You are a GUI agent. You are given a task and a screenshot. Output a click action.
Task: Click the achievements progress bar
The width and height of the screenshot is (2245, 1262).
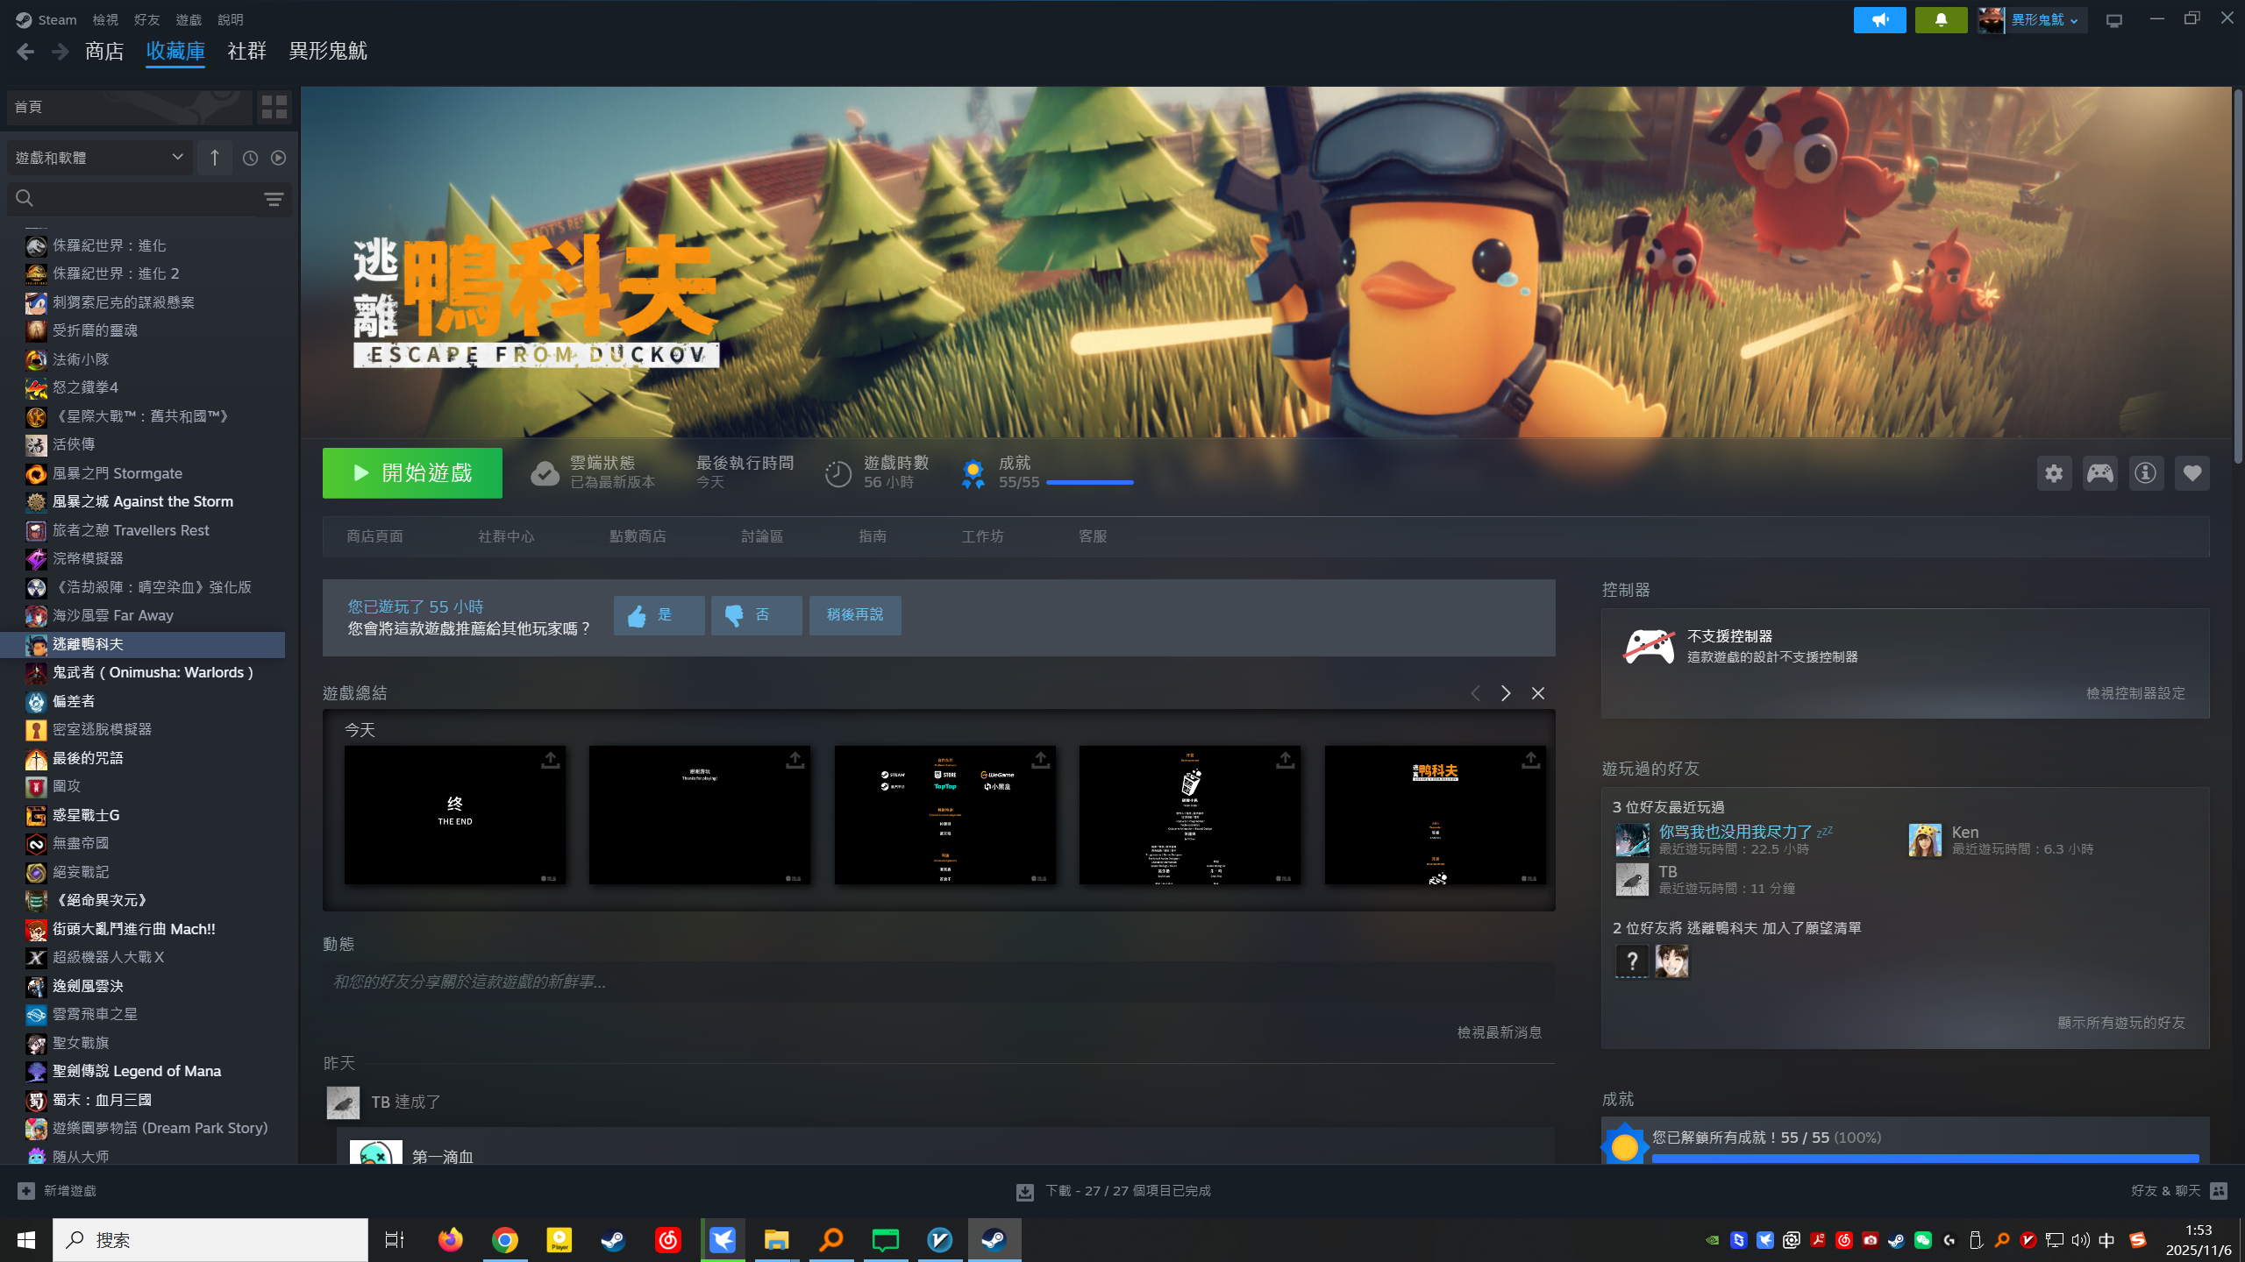click(x=1090, y=482)
